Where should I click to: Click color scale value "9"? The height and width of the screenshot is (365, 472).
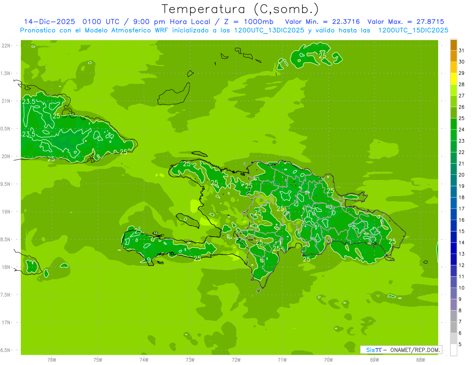[460, 299]
